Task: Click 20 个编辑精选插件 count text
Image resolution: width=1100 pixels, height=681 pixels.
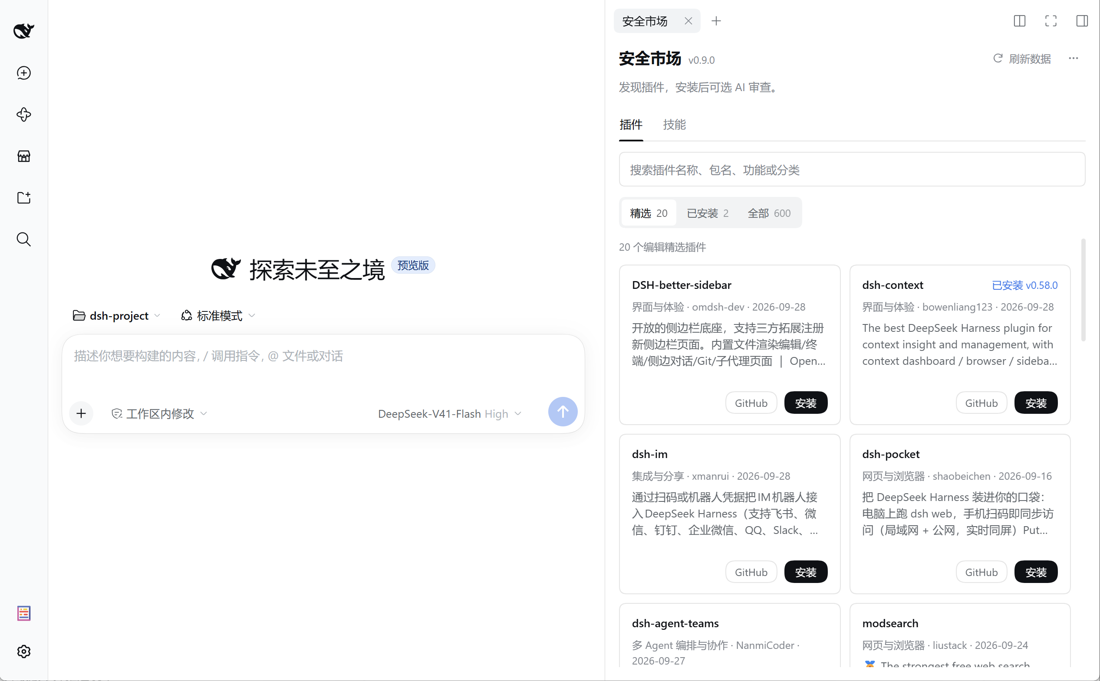Action: pyautogui.click(x=662, y=247)
